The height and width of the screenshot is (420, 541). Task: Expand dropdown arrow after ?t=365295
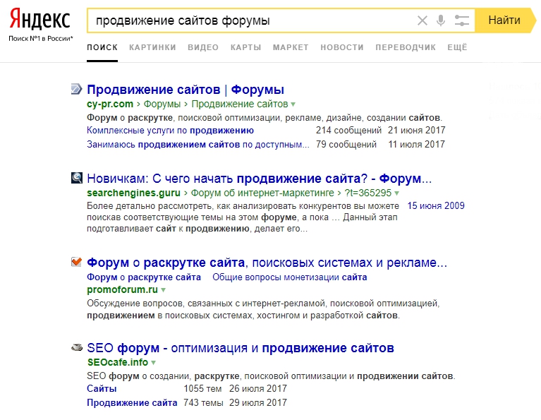pyautogui.click(x=397, y=193)
